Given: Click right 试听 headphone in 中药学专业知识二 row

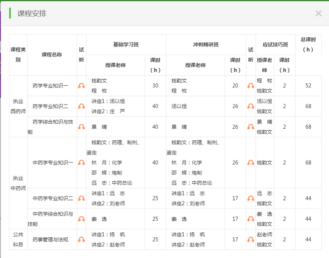Looking at the screenshot, I should pyautogui.click(x=251, y=198).
